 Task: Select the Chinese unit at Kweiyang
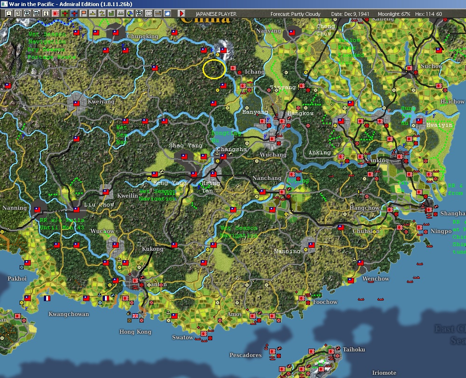[x=77, y=103]
